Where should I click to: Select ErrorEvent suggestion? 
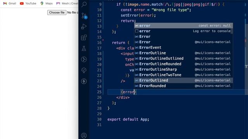(183, 47)
